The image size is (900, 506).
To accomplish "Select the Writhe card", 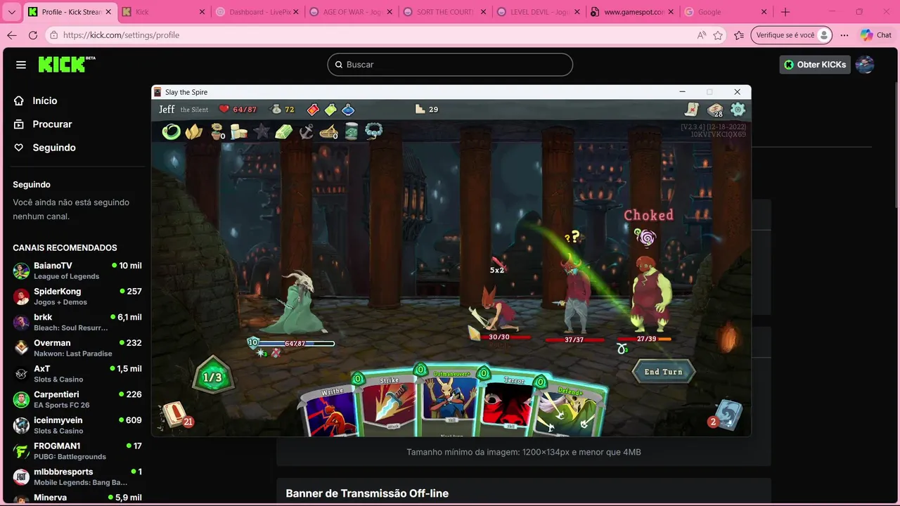I will [328, 411].
